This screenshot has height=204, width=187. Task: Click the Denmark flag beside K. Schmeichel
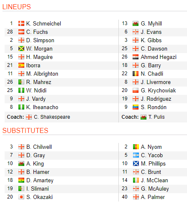click(x=21, y=23)
